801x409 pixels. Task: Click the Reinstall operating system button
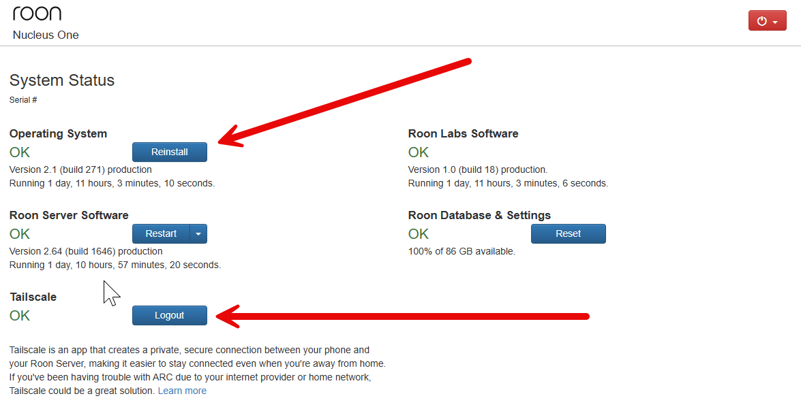click(x=169, y=152)
